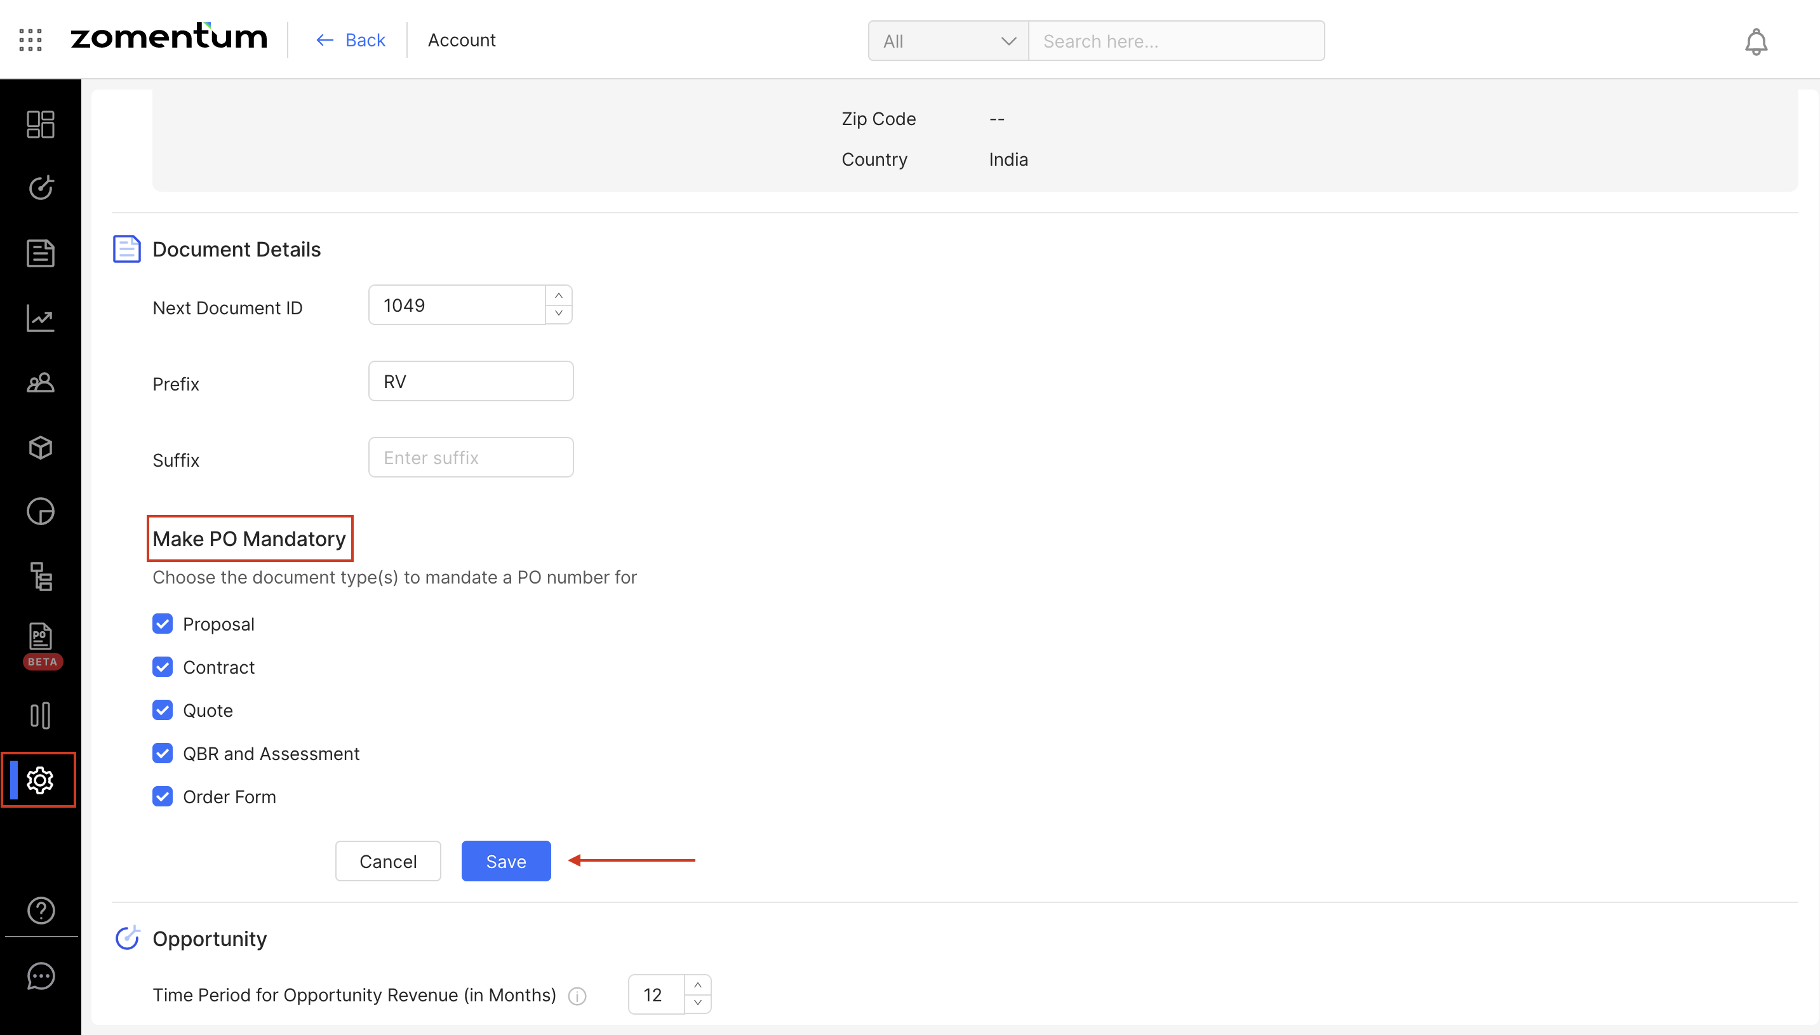Open the dashboard icon in sidebar

(x=41, y=124)
